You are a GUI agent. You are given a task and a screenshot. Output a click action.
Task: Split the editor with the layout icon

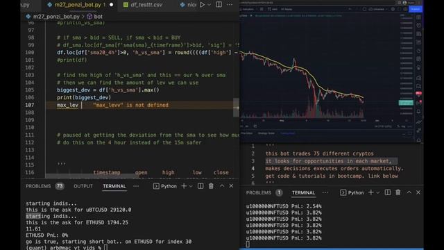(219, 5)
